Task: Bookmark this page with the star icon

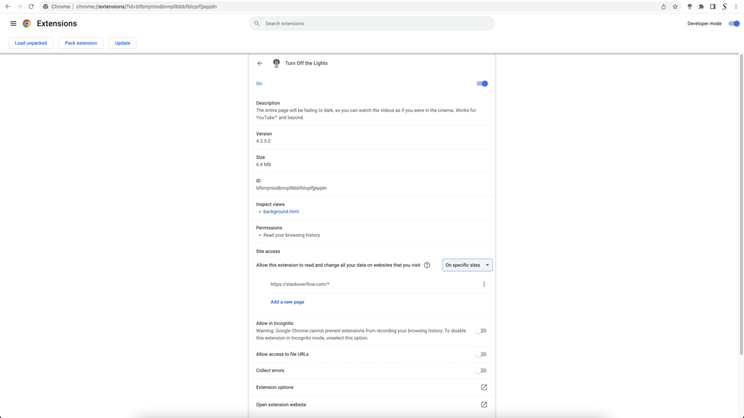Action: click(675, 6)
